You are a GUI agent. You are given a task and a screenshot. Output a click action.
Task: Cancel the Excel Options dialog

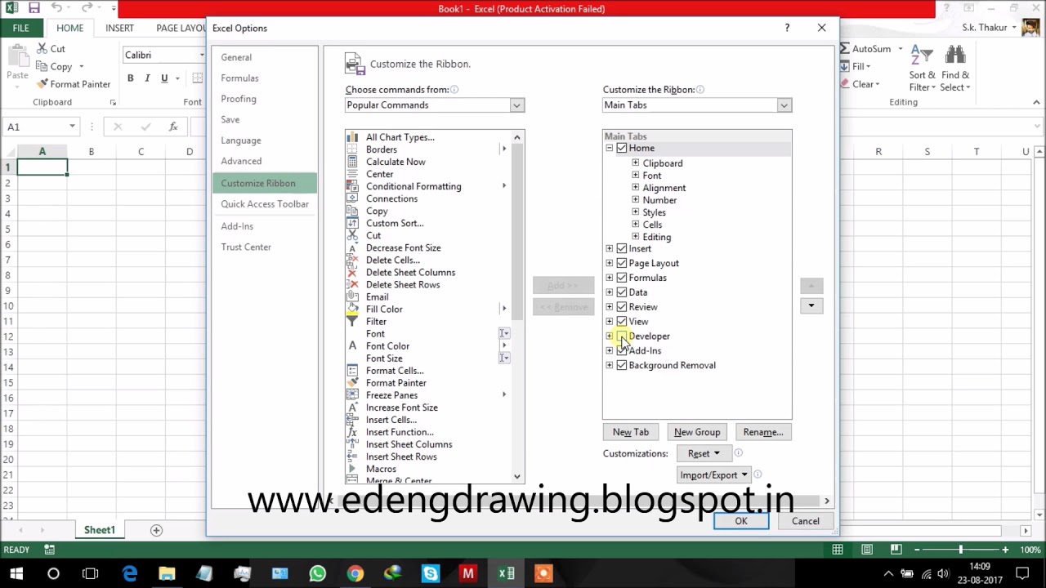pos(805,521)
